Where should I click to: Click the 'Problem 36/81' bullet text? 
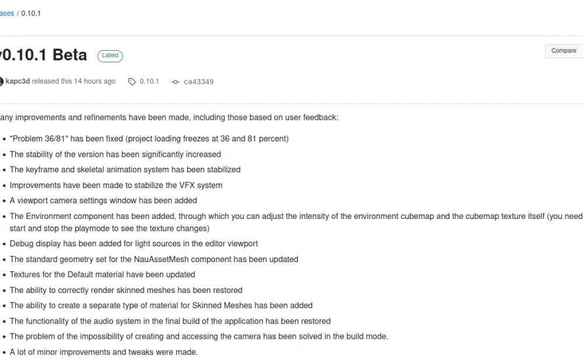(x=149, y=139)
